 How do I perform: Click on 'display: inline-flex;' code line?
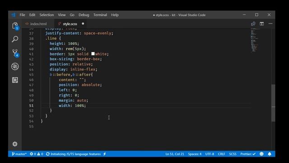coord(73,69)
